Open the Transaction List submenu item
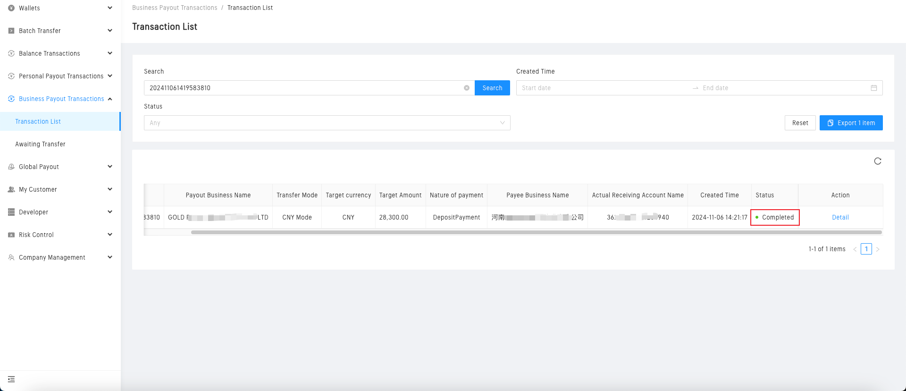 tap(60, 121)
